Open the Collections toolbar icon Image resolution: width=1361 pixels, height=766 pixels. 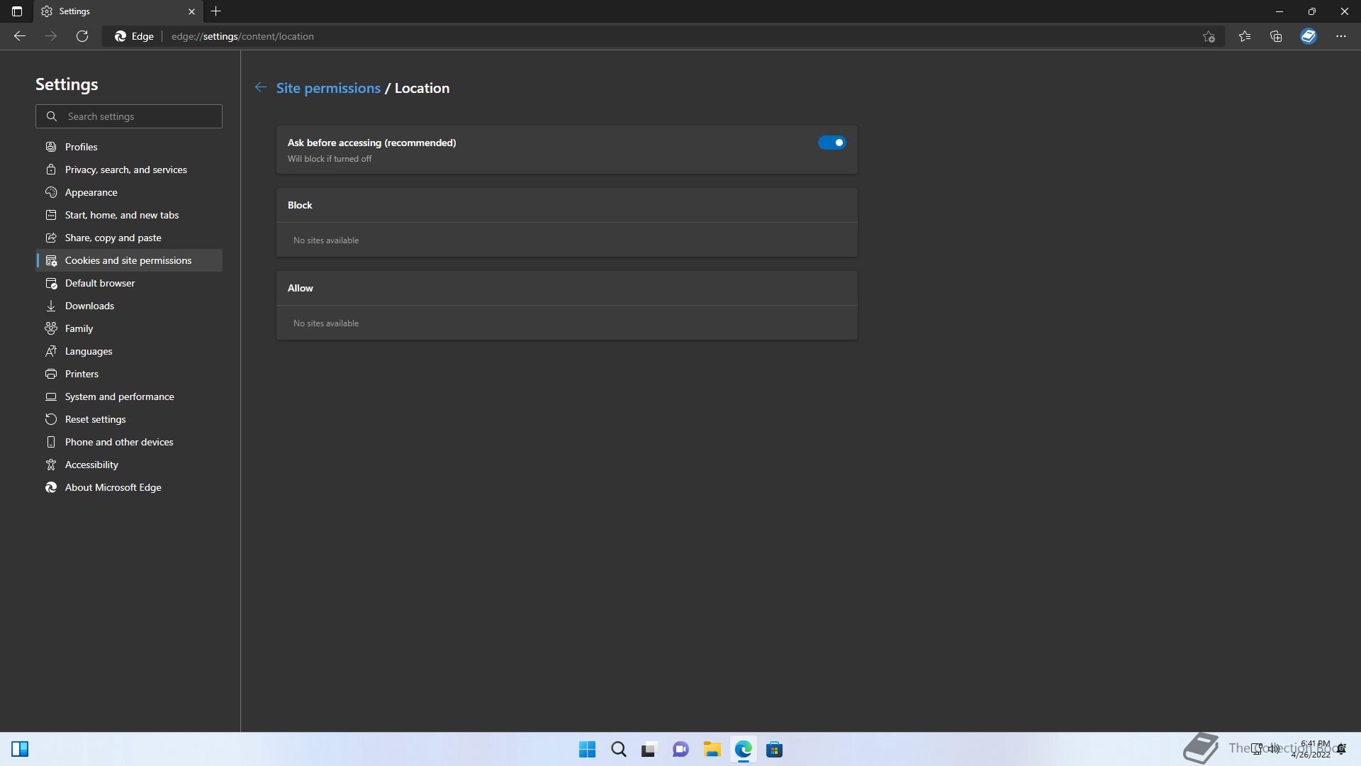pos(1276,36)
